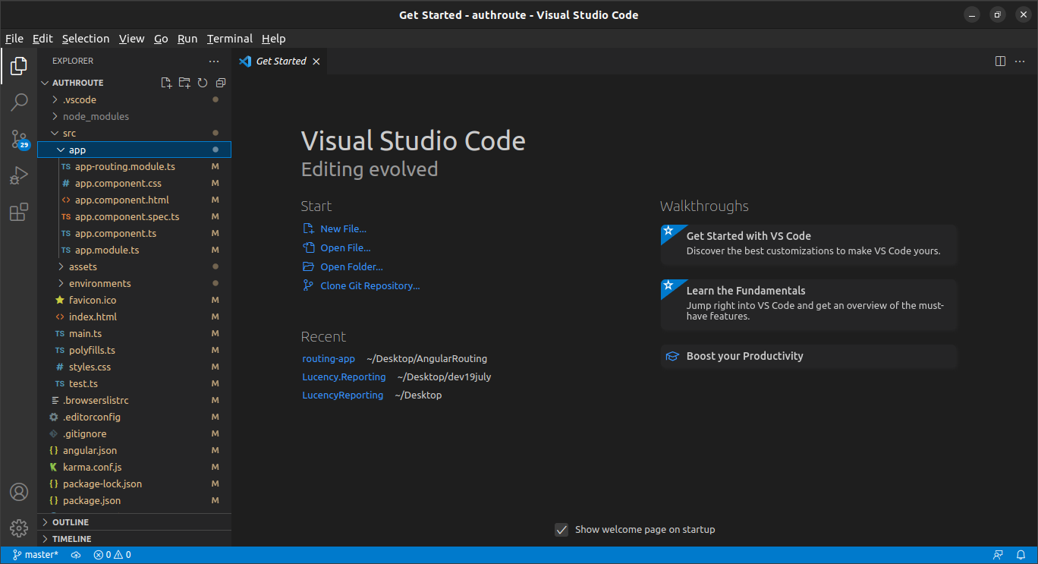This screenshot has height=564, width=1038.
Task: Click the New Folder icon in AUTHROUTE header
Action: [x=184, y=83]
